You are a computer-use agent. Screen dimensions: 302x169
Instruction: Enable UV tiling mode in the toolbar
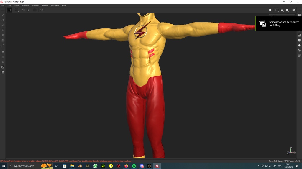click(16, 10)
